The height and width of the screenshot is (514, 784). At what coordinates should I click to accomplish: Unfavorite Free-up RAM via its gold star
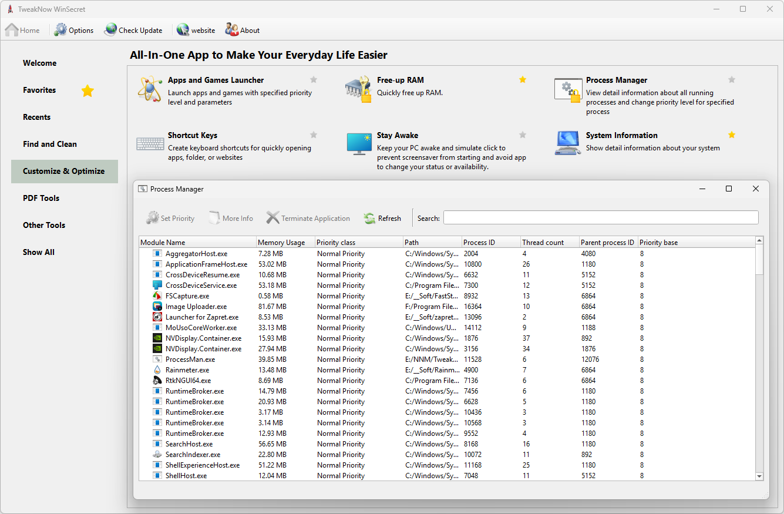coord(523,80)
